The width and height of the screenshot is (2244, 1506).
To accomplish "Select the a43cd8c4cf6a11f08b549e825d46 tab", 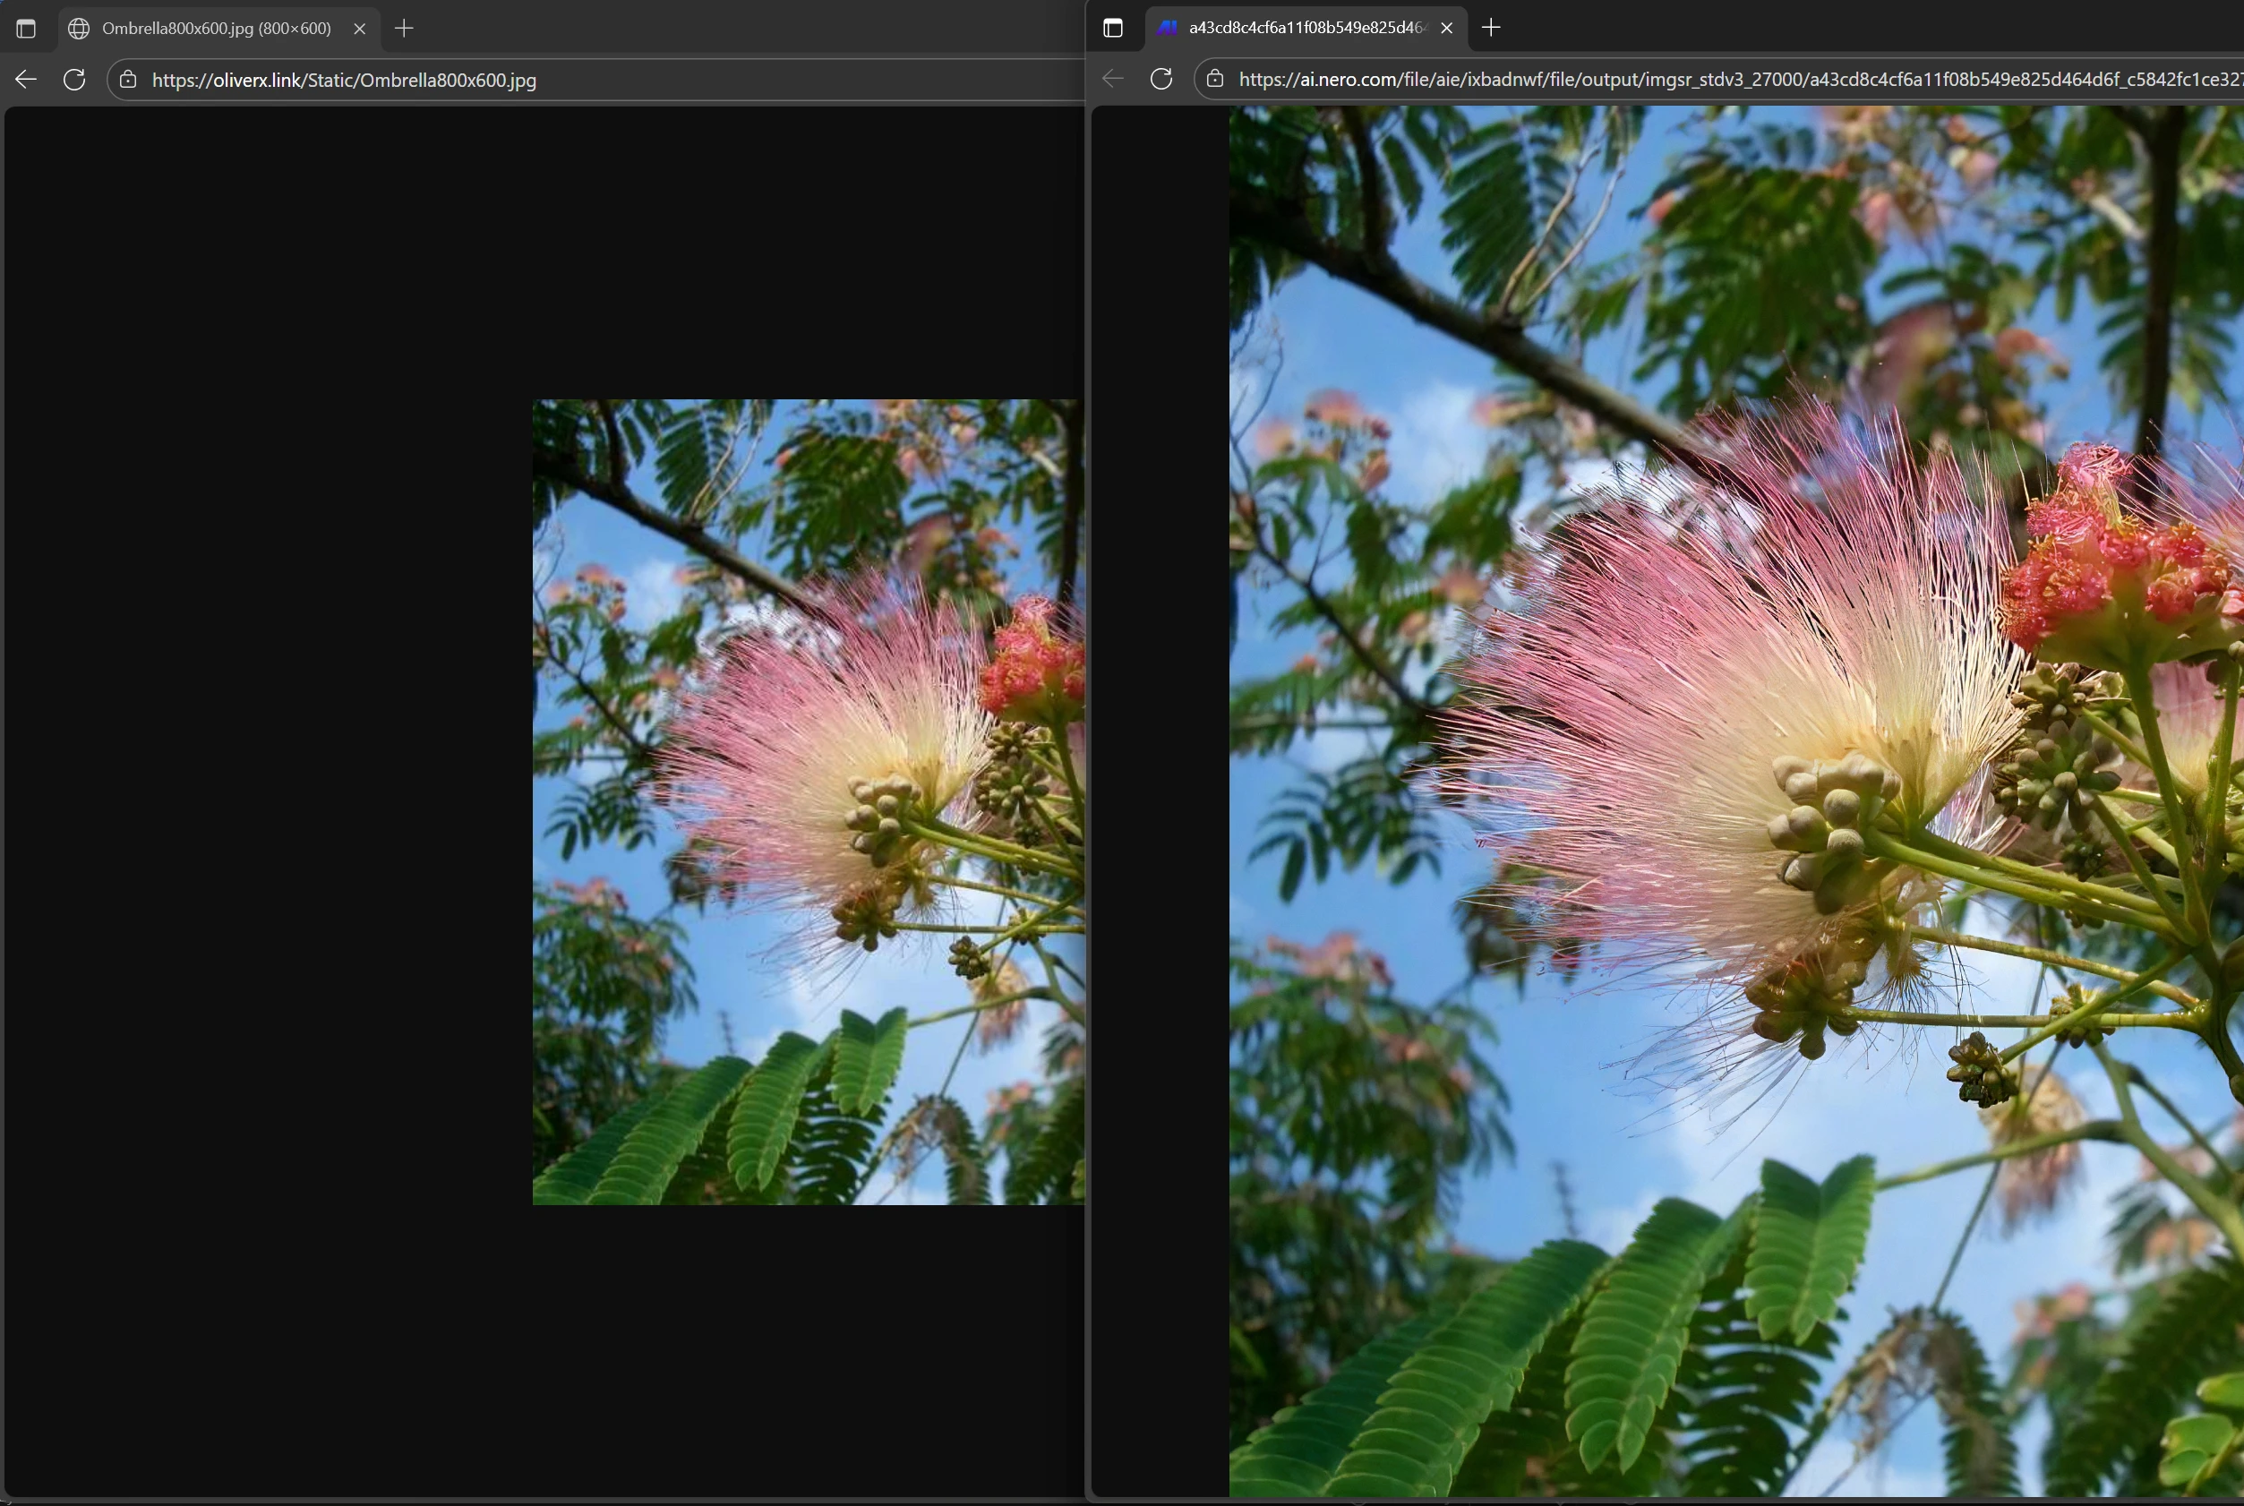I will (1305, 28).
